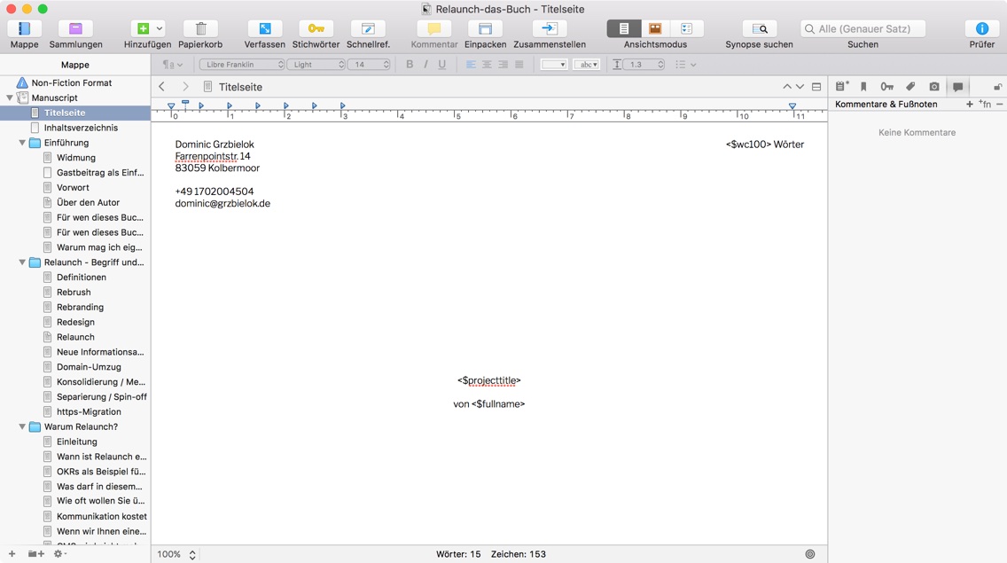Split the editor view

click(816, 87)
